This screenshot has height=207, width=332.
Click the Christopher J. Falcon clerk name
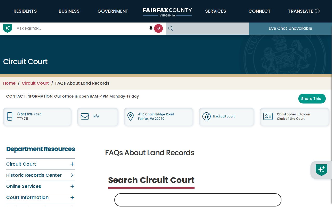point(294,114)
